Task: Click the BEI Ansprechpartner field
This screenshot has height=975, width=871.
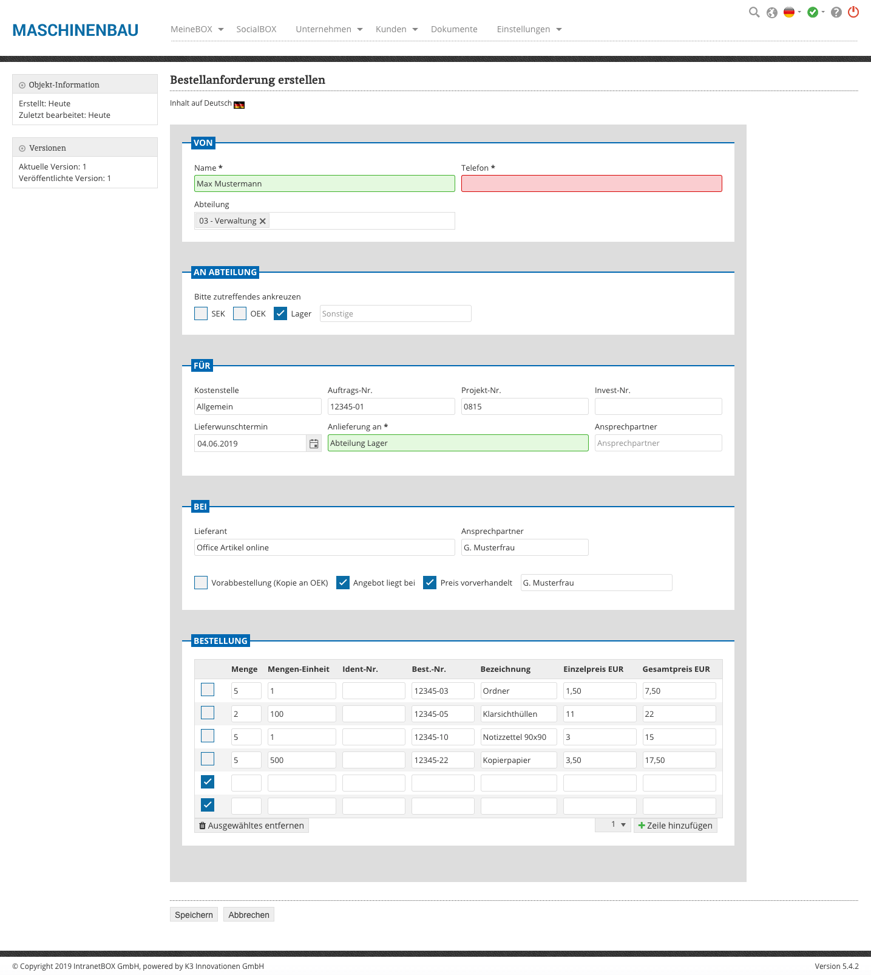Action: pyautogui.click(x=525, y=547)
